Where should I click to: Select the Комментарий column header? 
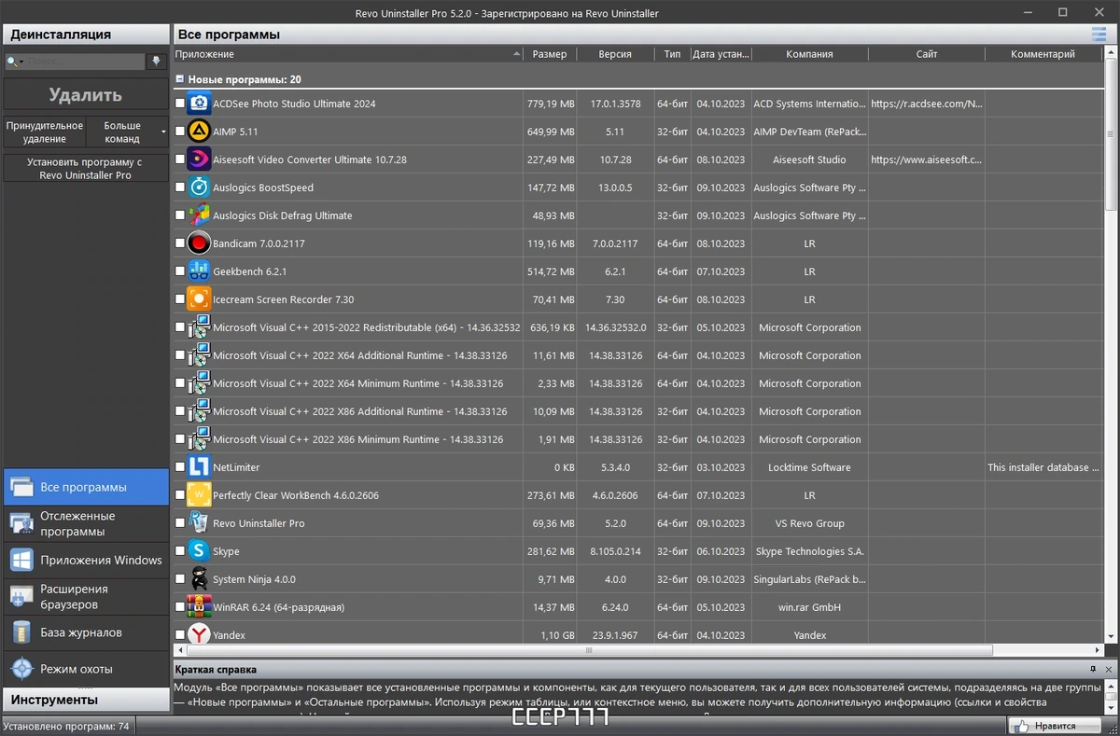1043,54
